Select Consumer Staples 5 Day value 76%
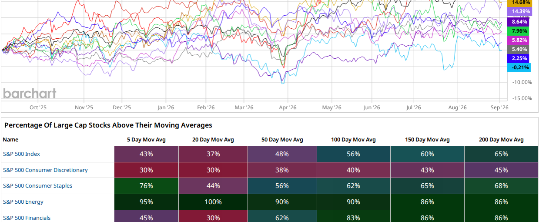Image resolution: width=539 pixels, height=222 pixels. coord(146,186)
